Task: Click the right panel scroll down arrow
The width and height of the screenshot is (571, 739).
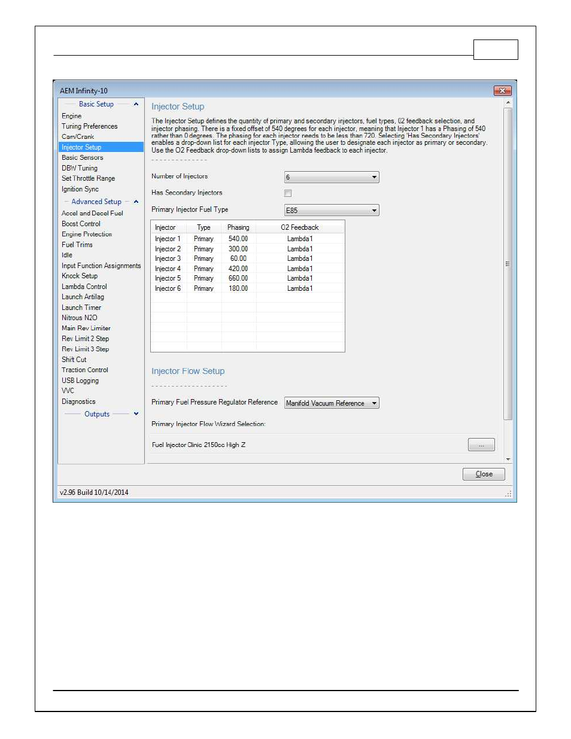Action: 508,459
